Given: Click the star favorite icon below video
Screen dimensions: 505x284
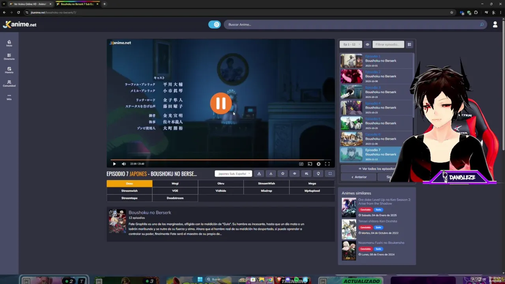Looking at the screenshot, I should tap(282, 174).
